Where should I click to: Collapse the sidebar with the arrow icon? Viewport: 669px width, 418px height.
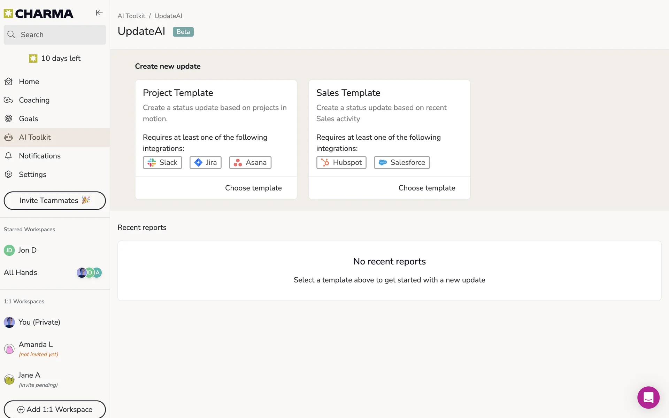pyautogui.click(x=99, y=13)
